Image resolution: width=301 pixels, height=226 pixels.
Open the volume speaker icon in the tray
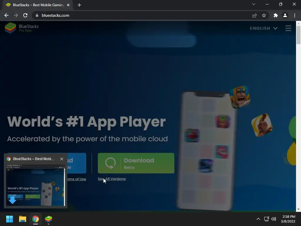click(x=274, y=219)
